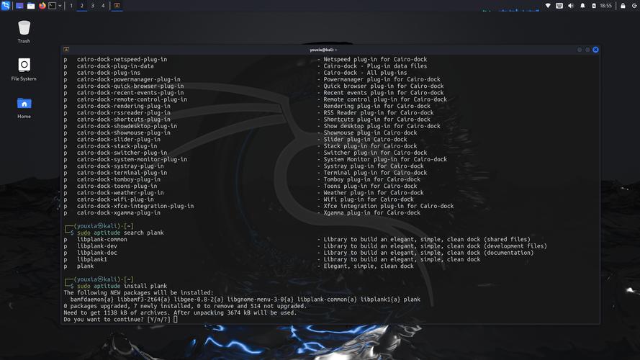This screenshot has width=640, height=360.
Task: Open the Wi-Fi network indicator
Action: (548, 6)
